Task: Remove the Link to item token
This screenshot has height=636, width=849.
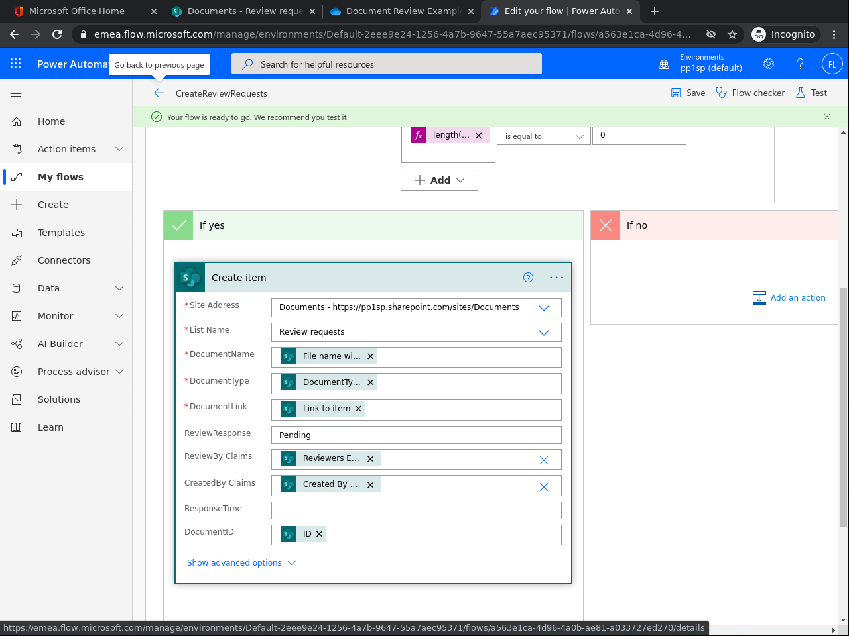Action: coord(358,409)
